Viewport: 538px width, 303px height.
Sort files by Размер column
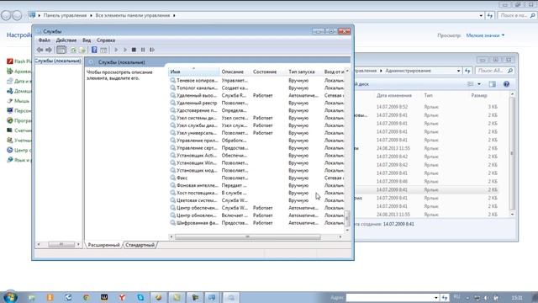479,95
